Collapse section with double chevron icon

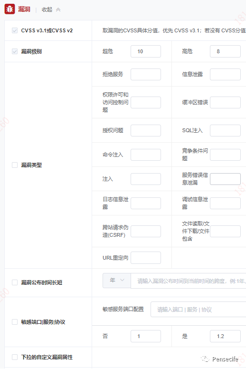tap(58, 10)
